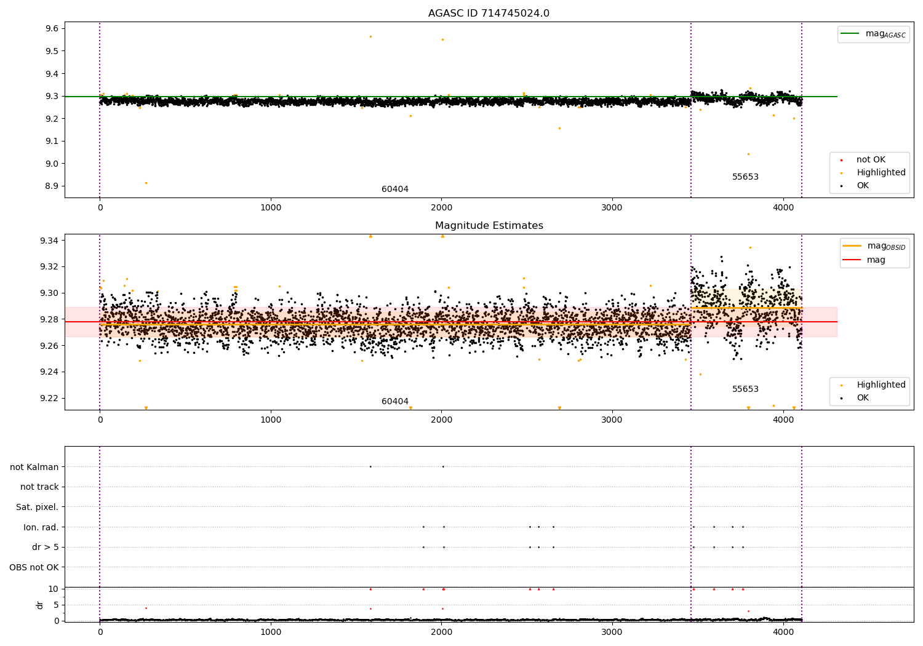Image resolution: width=923 pixels, height=646 pixels.
Task: Click the "Magnitude Estimates" subplot title
Action: point(489,226)
